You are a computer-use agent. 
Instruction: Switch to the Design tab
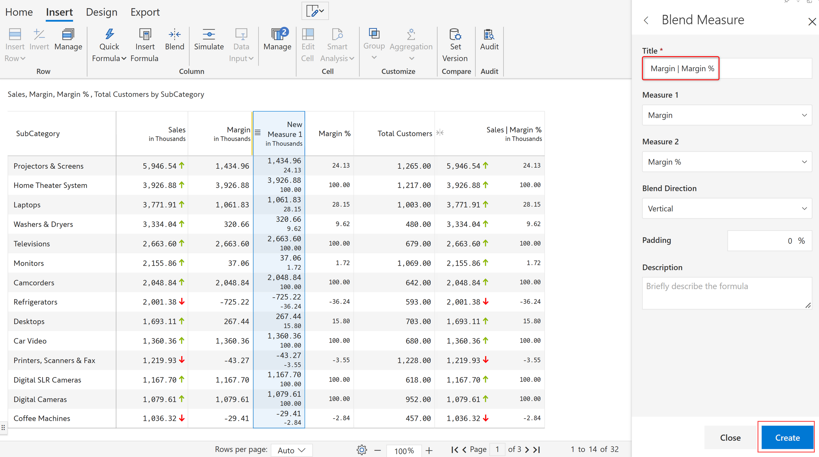point(102,12)
